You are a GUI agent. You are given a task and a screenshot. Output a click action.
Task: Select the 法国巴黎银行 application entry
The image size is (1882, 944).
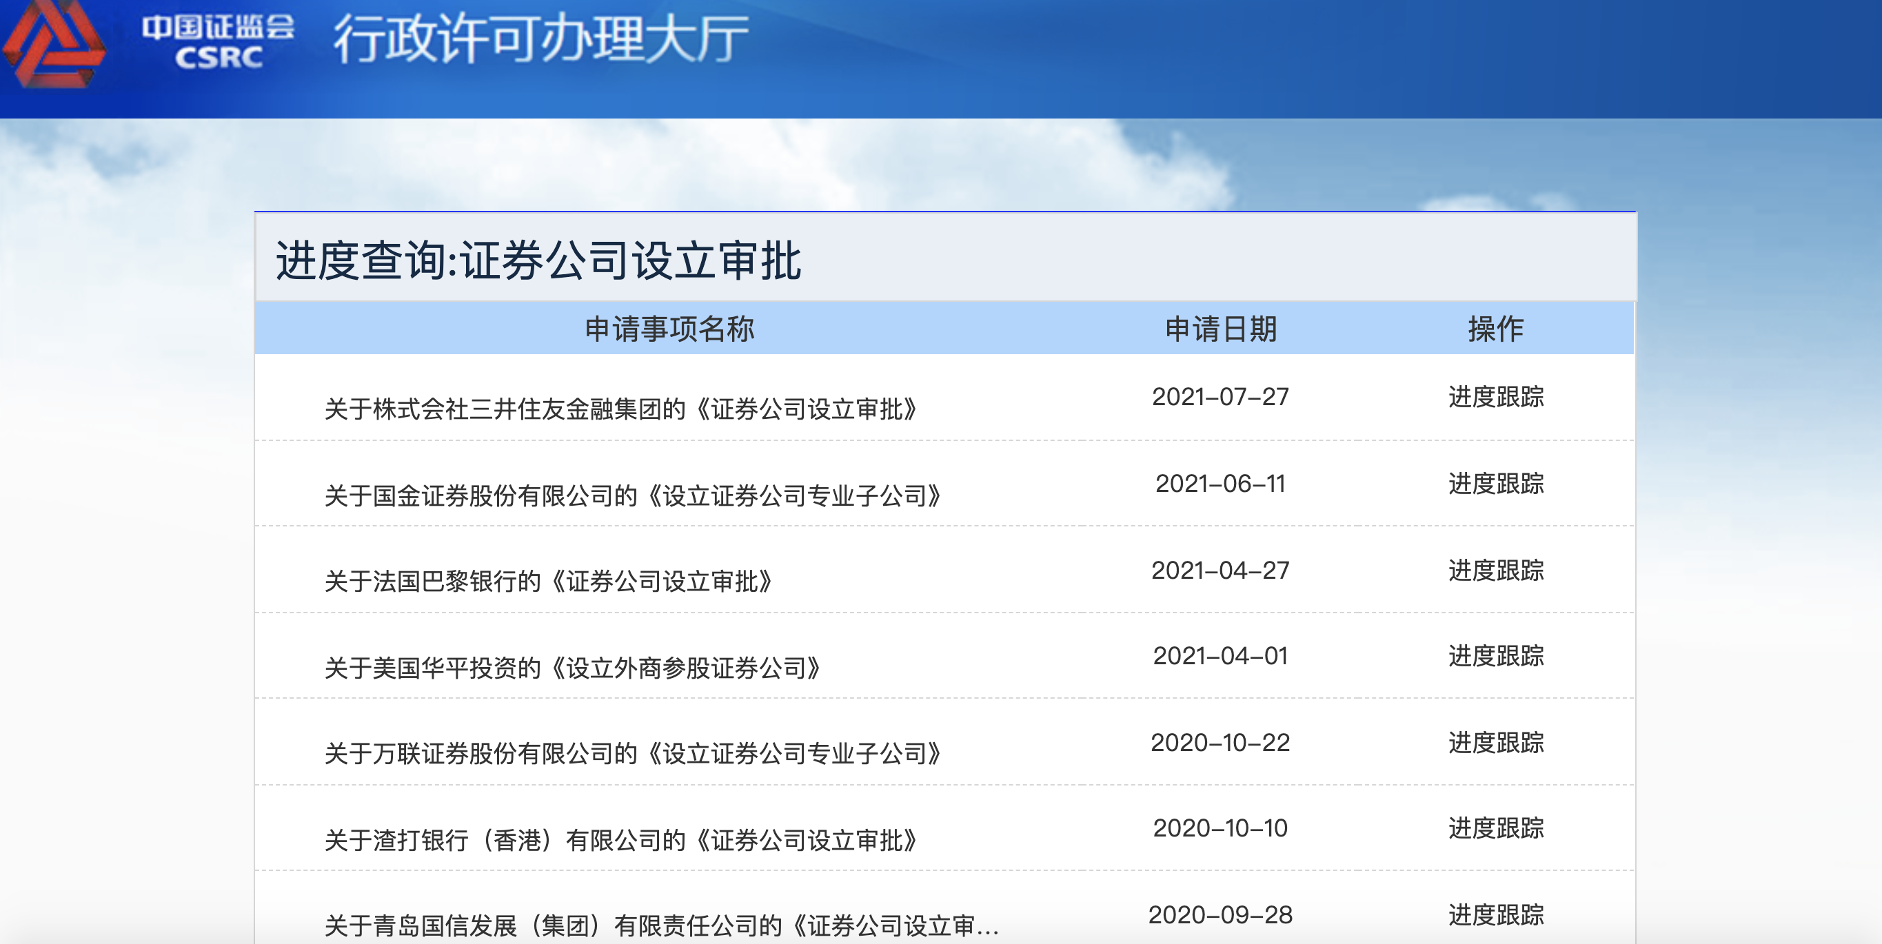point(549,582)
